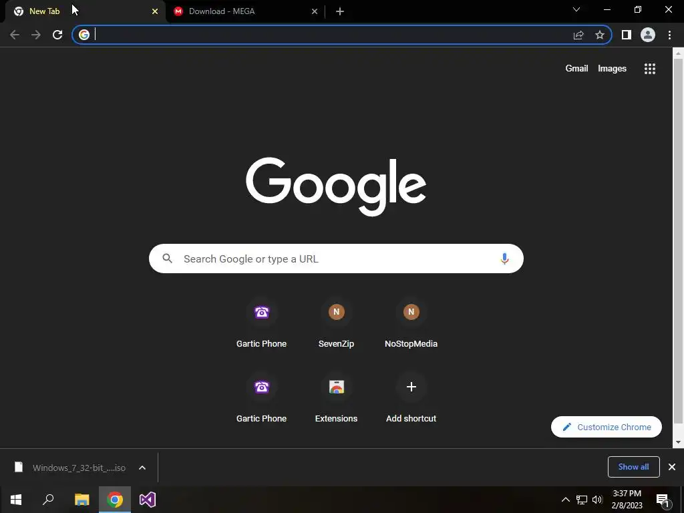Open the notification center

[x=663, y=500]
